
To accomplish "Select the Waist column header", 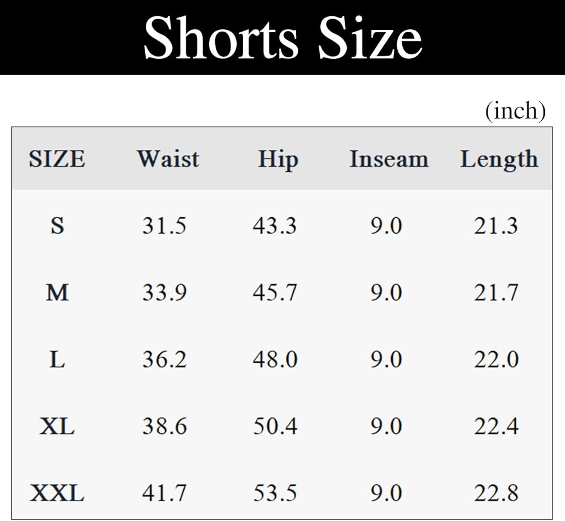I will click(168, 159).
